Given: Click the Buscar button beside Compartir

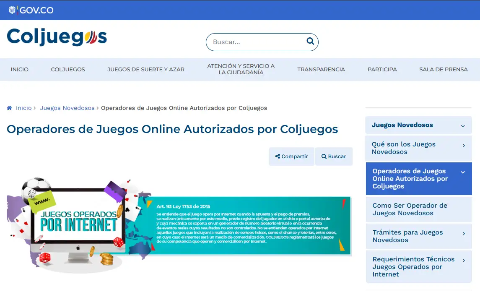Looking at the screenshot, I should (334, 156).
